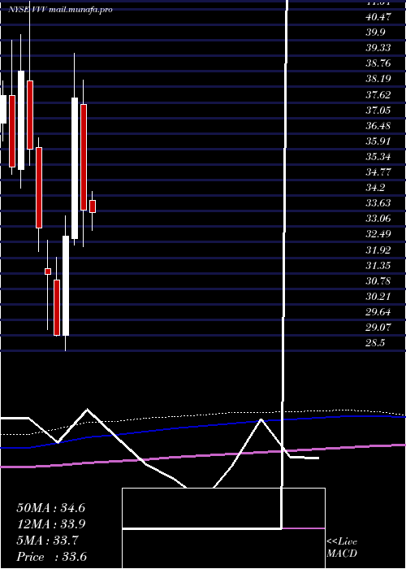Click the 37.62 price level label
Screen dimensions: 406x569
(x=378, y=95)
